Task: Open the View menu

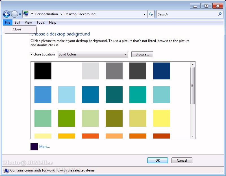Action: [x=29, y=23]
